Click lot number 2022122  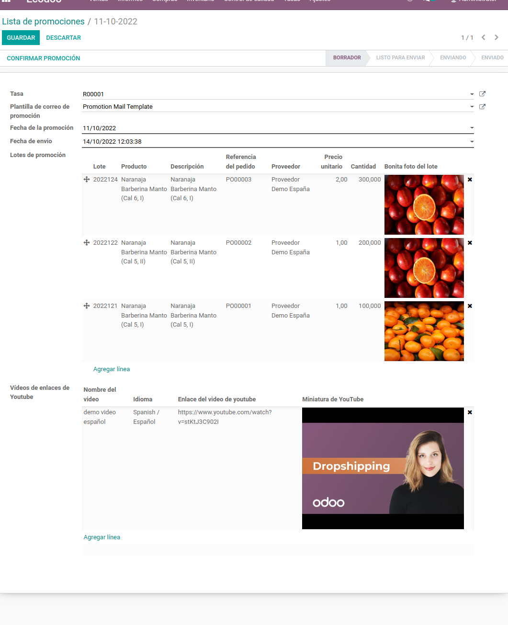click(x=105, y=243)
